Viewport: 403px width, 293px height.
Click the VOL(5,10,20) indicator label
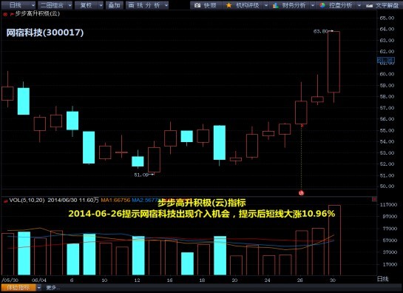coord(27,200)
